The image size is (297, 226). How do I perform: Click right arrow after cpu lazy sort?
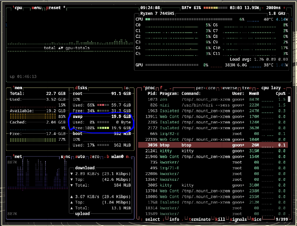(x=284, y=88)
